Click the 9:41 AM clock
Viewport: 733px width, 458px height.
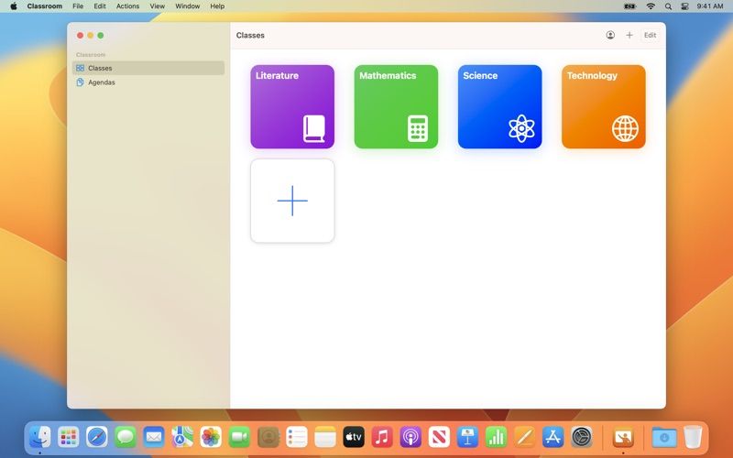click(x=709, y=6)
